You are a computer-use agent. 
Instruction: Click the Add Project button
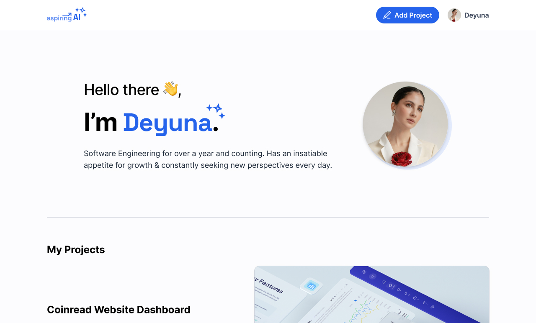click(x=407, y=15)
